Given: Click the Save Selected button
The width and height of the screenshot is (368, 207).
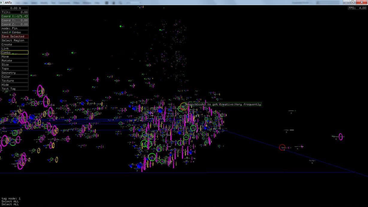Looking at the screenshot, I should point(15,36).
